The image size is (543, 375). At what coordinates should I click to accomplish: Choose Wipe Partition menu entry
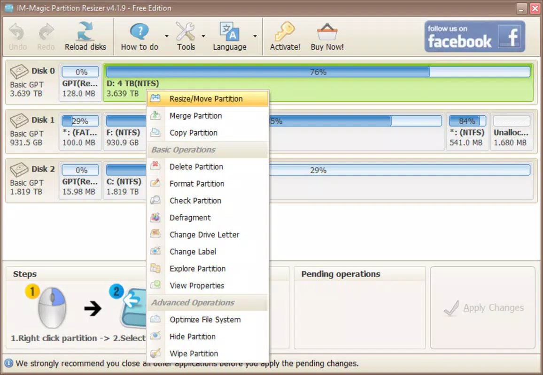(208, 353)
